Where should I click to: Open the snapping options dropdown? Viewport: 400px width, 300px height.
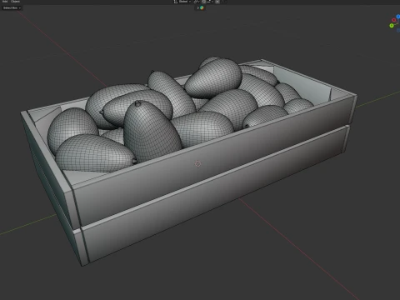[x=210, y=2]
